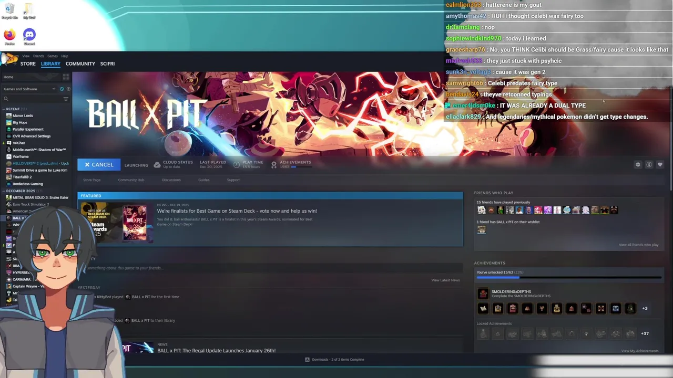Image resolution: width=673 pixels, height=378 pixels.
Task: Click the cloud status icon
Action: pos(157,164)
